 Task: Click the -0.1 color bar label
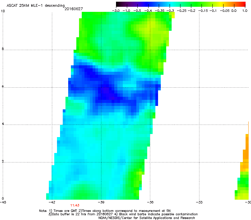(x=213, y=11)
